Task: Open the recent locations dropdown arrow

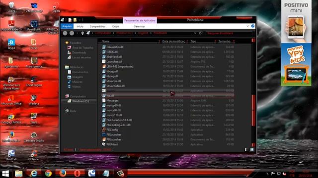Action: tap(78, 33)
